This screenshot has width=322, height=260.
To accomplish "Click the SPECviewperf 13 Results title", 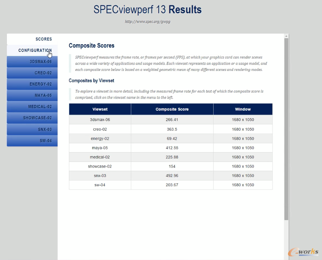I will [148, 10].
